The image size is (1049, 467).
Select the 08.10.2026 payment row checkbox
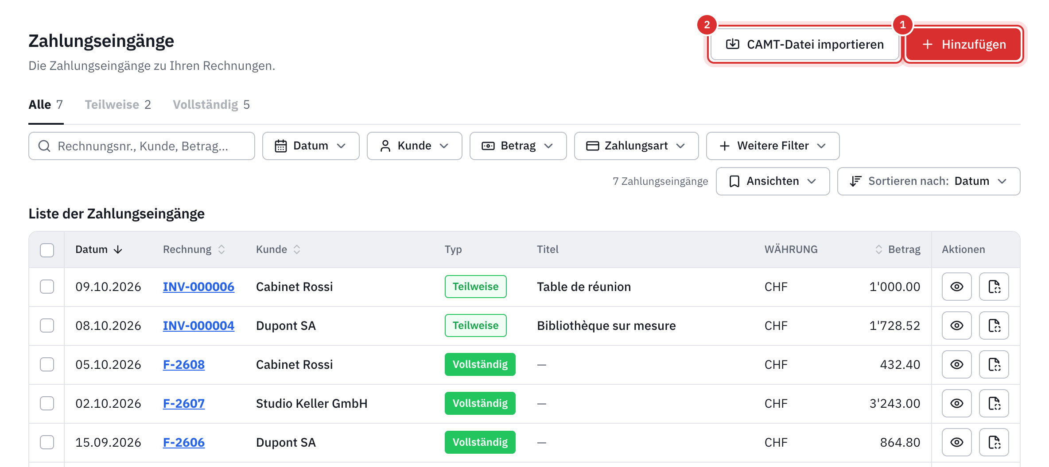pos(47,325)
